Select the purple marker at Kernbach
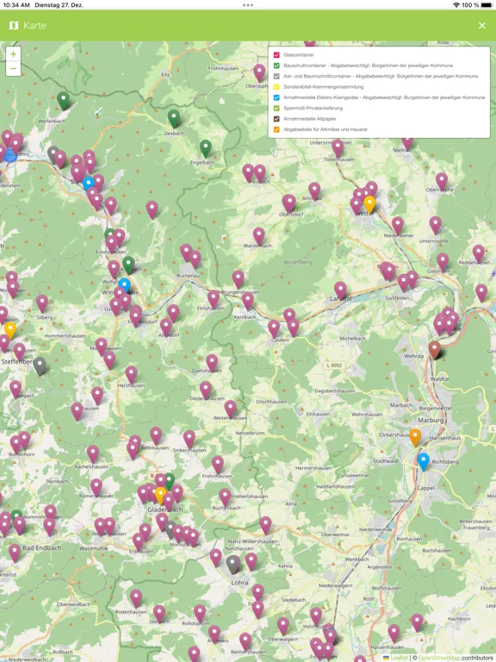The height and width of the screenshot is (662, 496). point(248,301)
